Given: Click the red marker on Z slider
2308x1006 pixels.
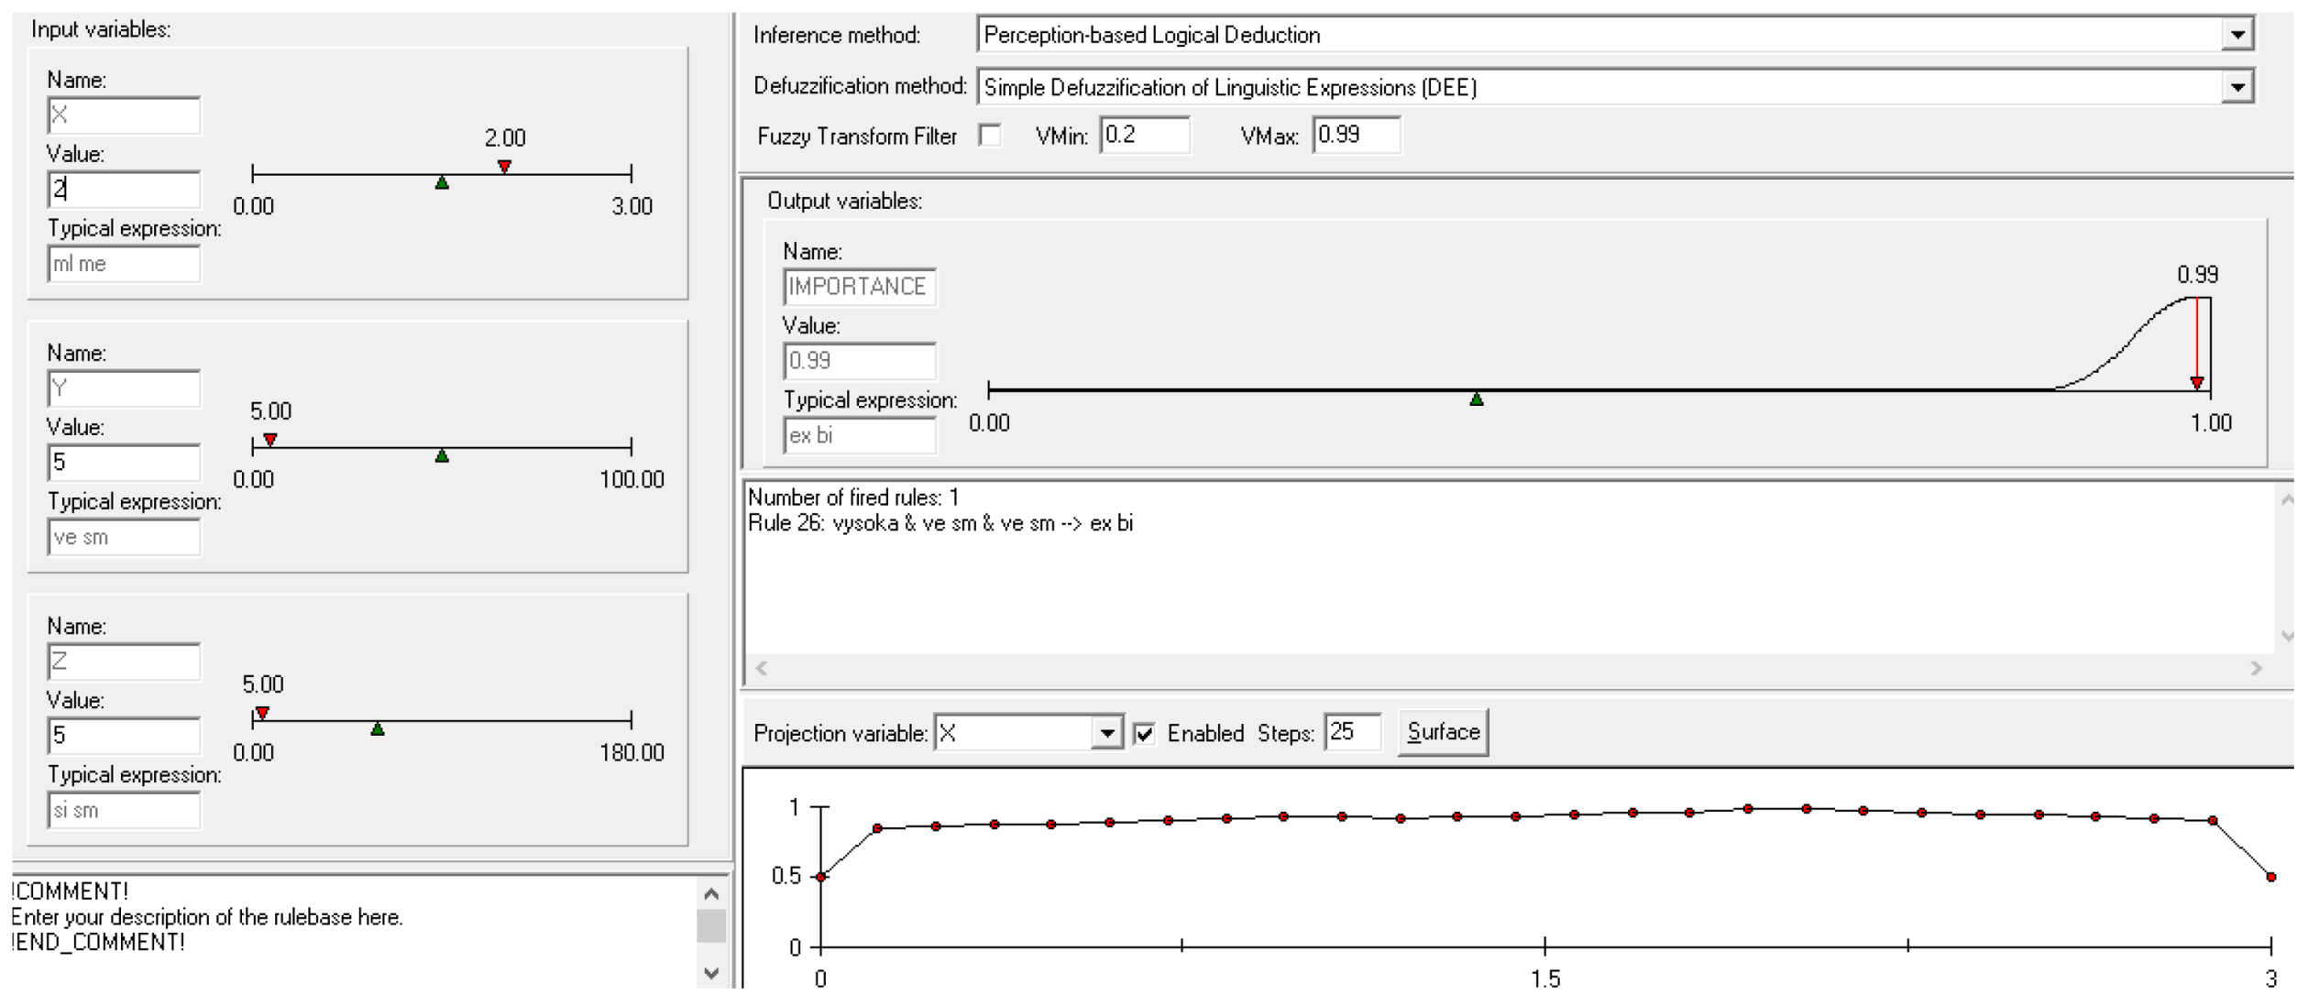Looking at the screenshot, I should click(x=262, y=713).
